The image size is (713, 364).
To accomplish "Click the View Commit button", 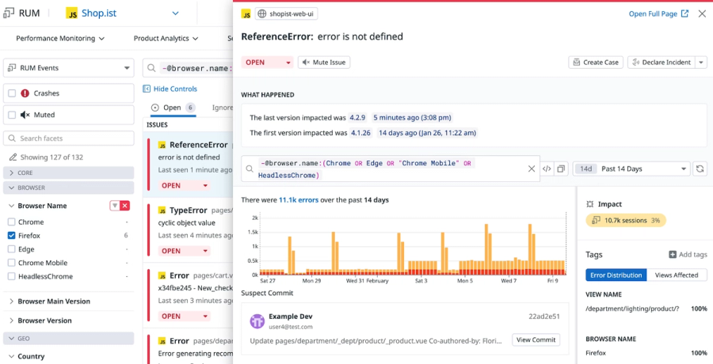I will click(x=536, y=340).
